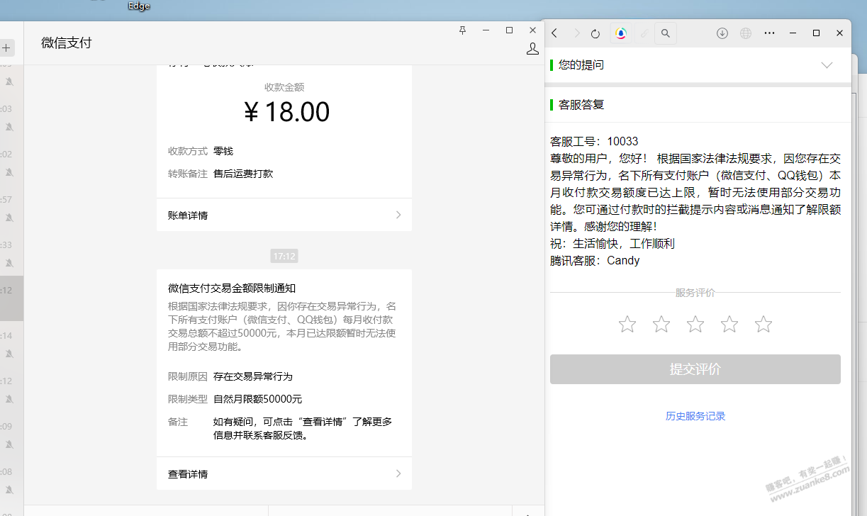Click the 服务评价 divider label
This screenshot has width=867, height=516.
[x=695, y=293]
